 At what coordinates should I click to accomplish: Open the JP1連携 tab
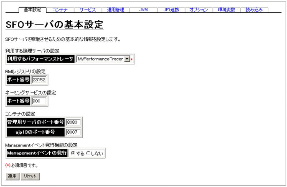[171, 10]
